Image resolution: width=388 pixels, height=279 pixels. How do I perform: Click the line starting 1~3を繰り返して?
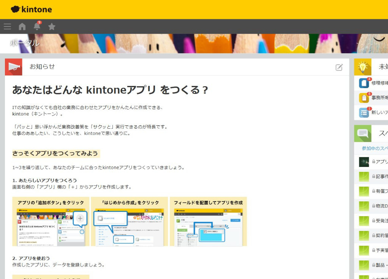[99, 168]
